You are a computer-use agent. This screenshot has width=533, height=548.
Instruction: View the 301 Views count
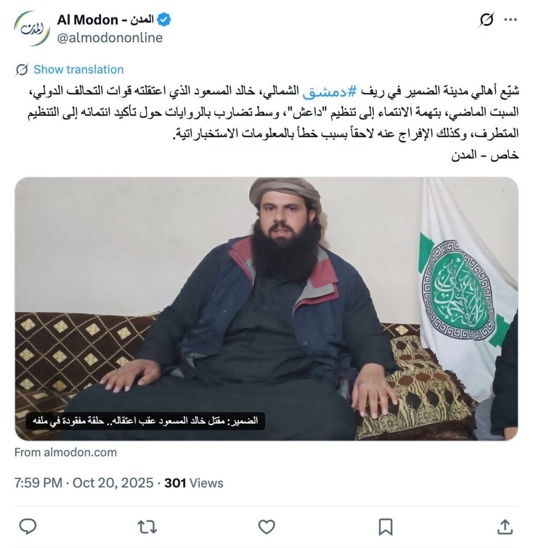click(x=194, y=483)
